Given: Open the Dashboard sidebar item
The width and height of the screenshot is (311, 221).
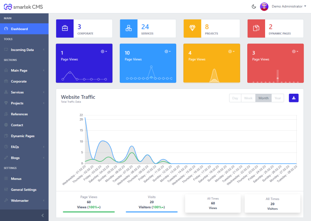Looking at the screenshot, I should tap(24, 29).
